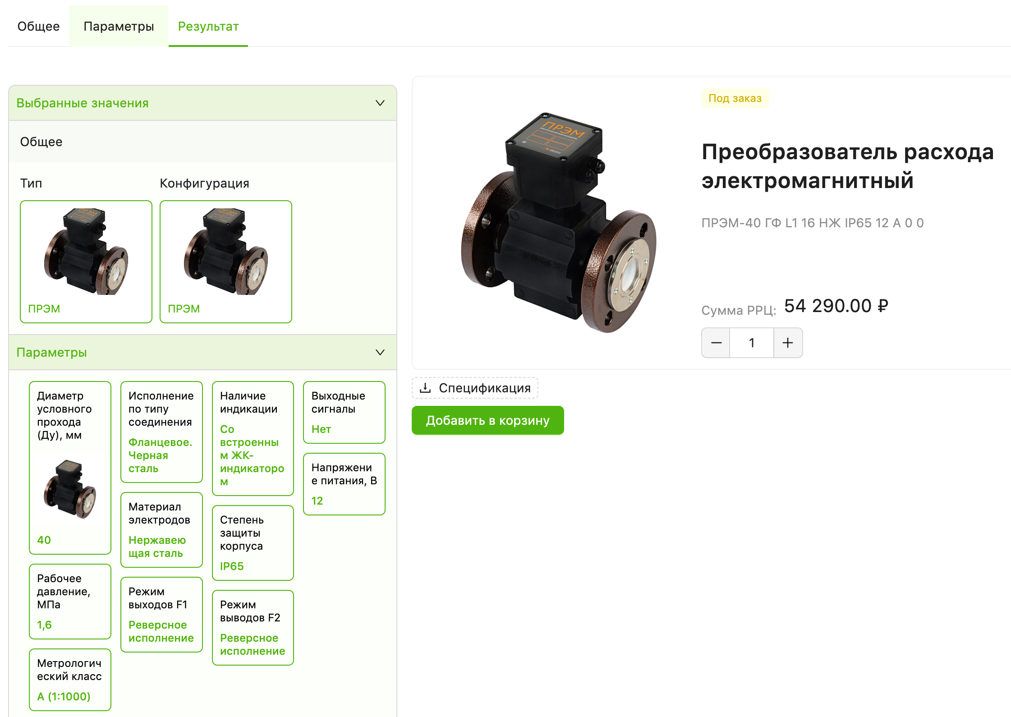1011x717 pixels.
Task: Click the pressure value 1,6
Action: click(x=44, y=625)
